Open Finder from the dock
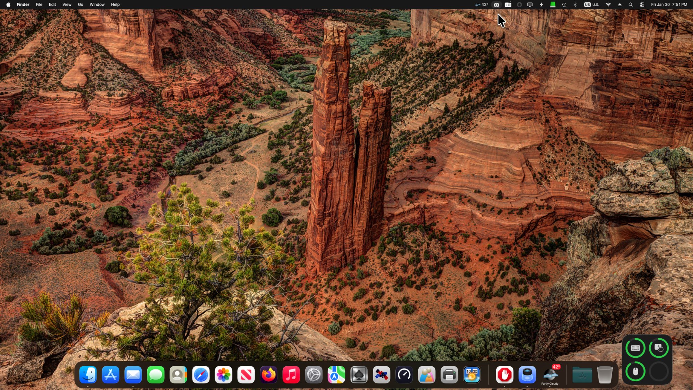 point(88,375)
